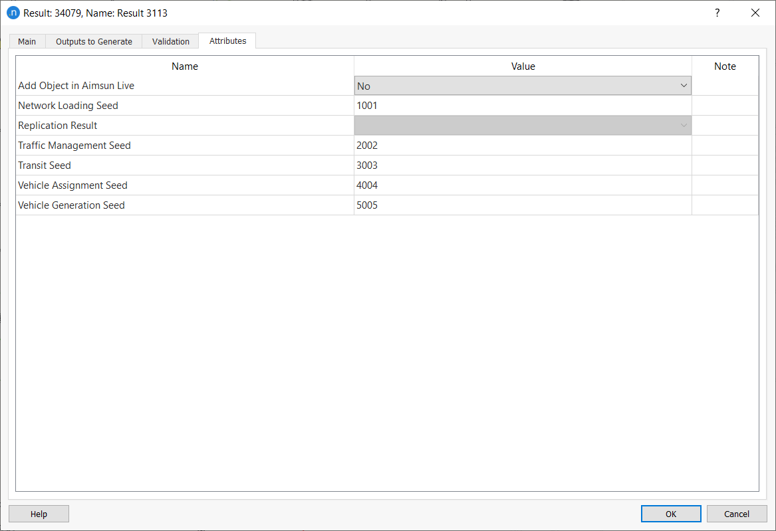Screen dimensions: 776x531
Task: Click the Attributes tab
Action: pos(227,41)
